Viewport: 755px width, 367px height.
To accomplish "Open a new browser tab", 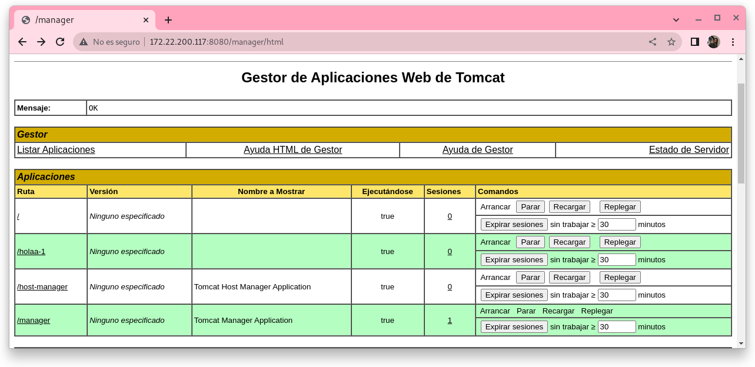I will tap(168, 20).
